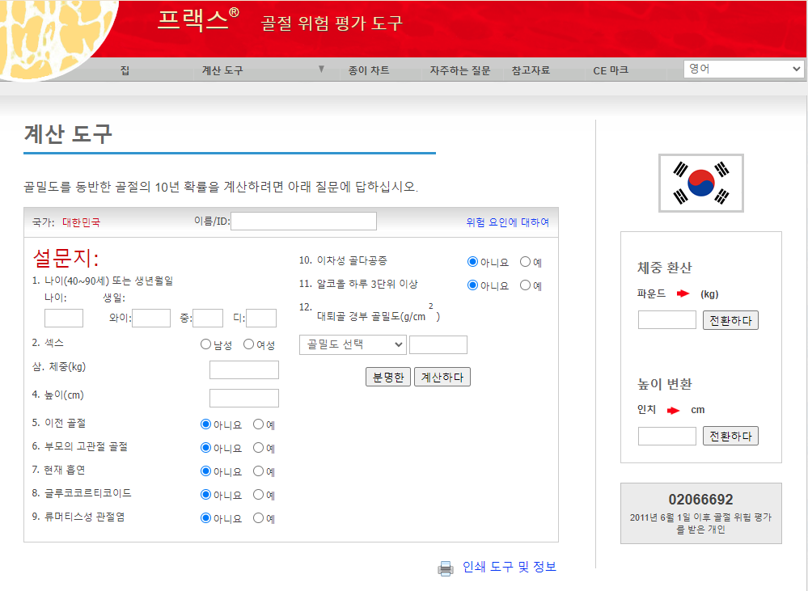Open the 위험 요인에 대하여 link
The width and height of the screenshot is (808, 591).
click(508, 222)
